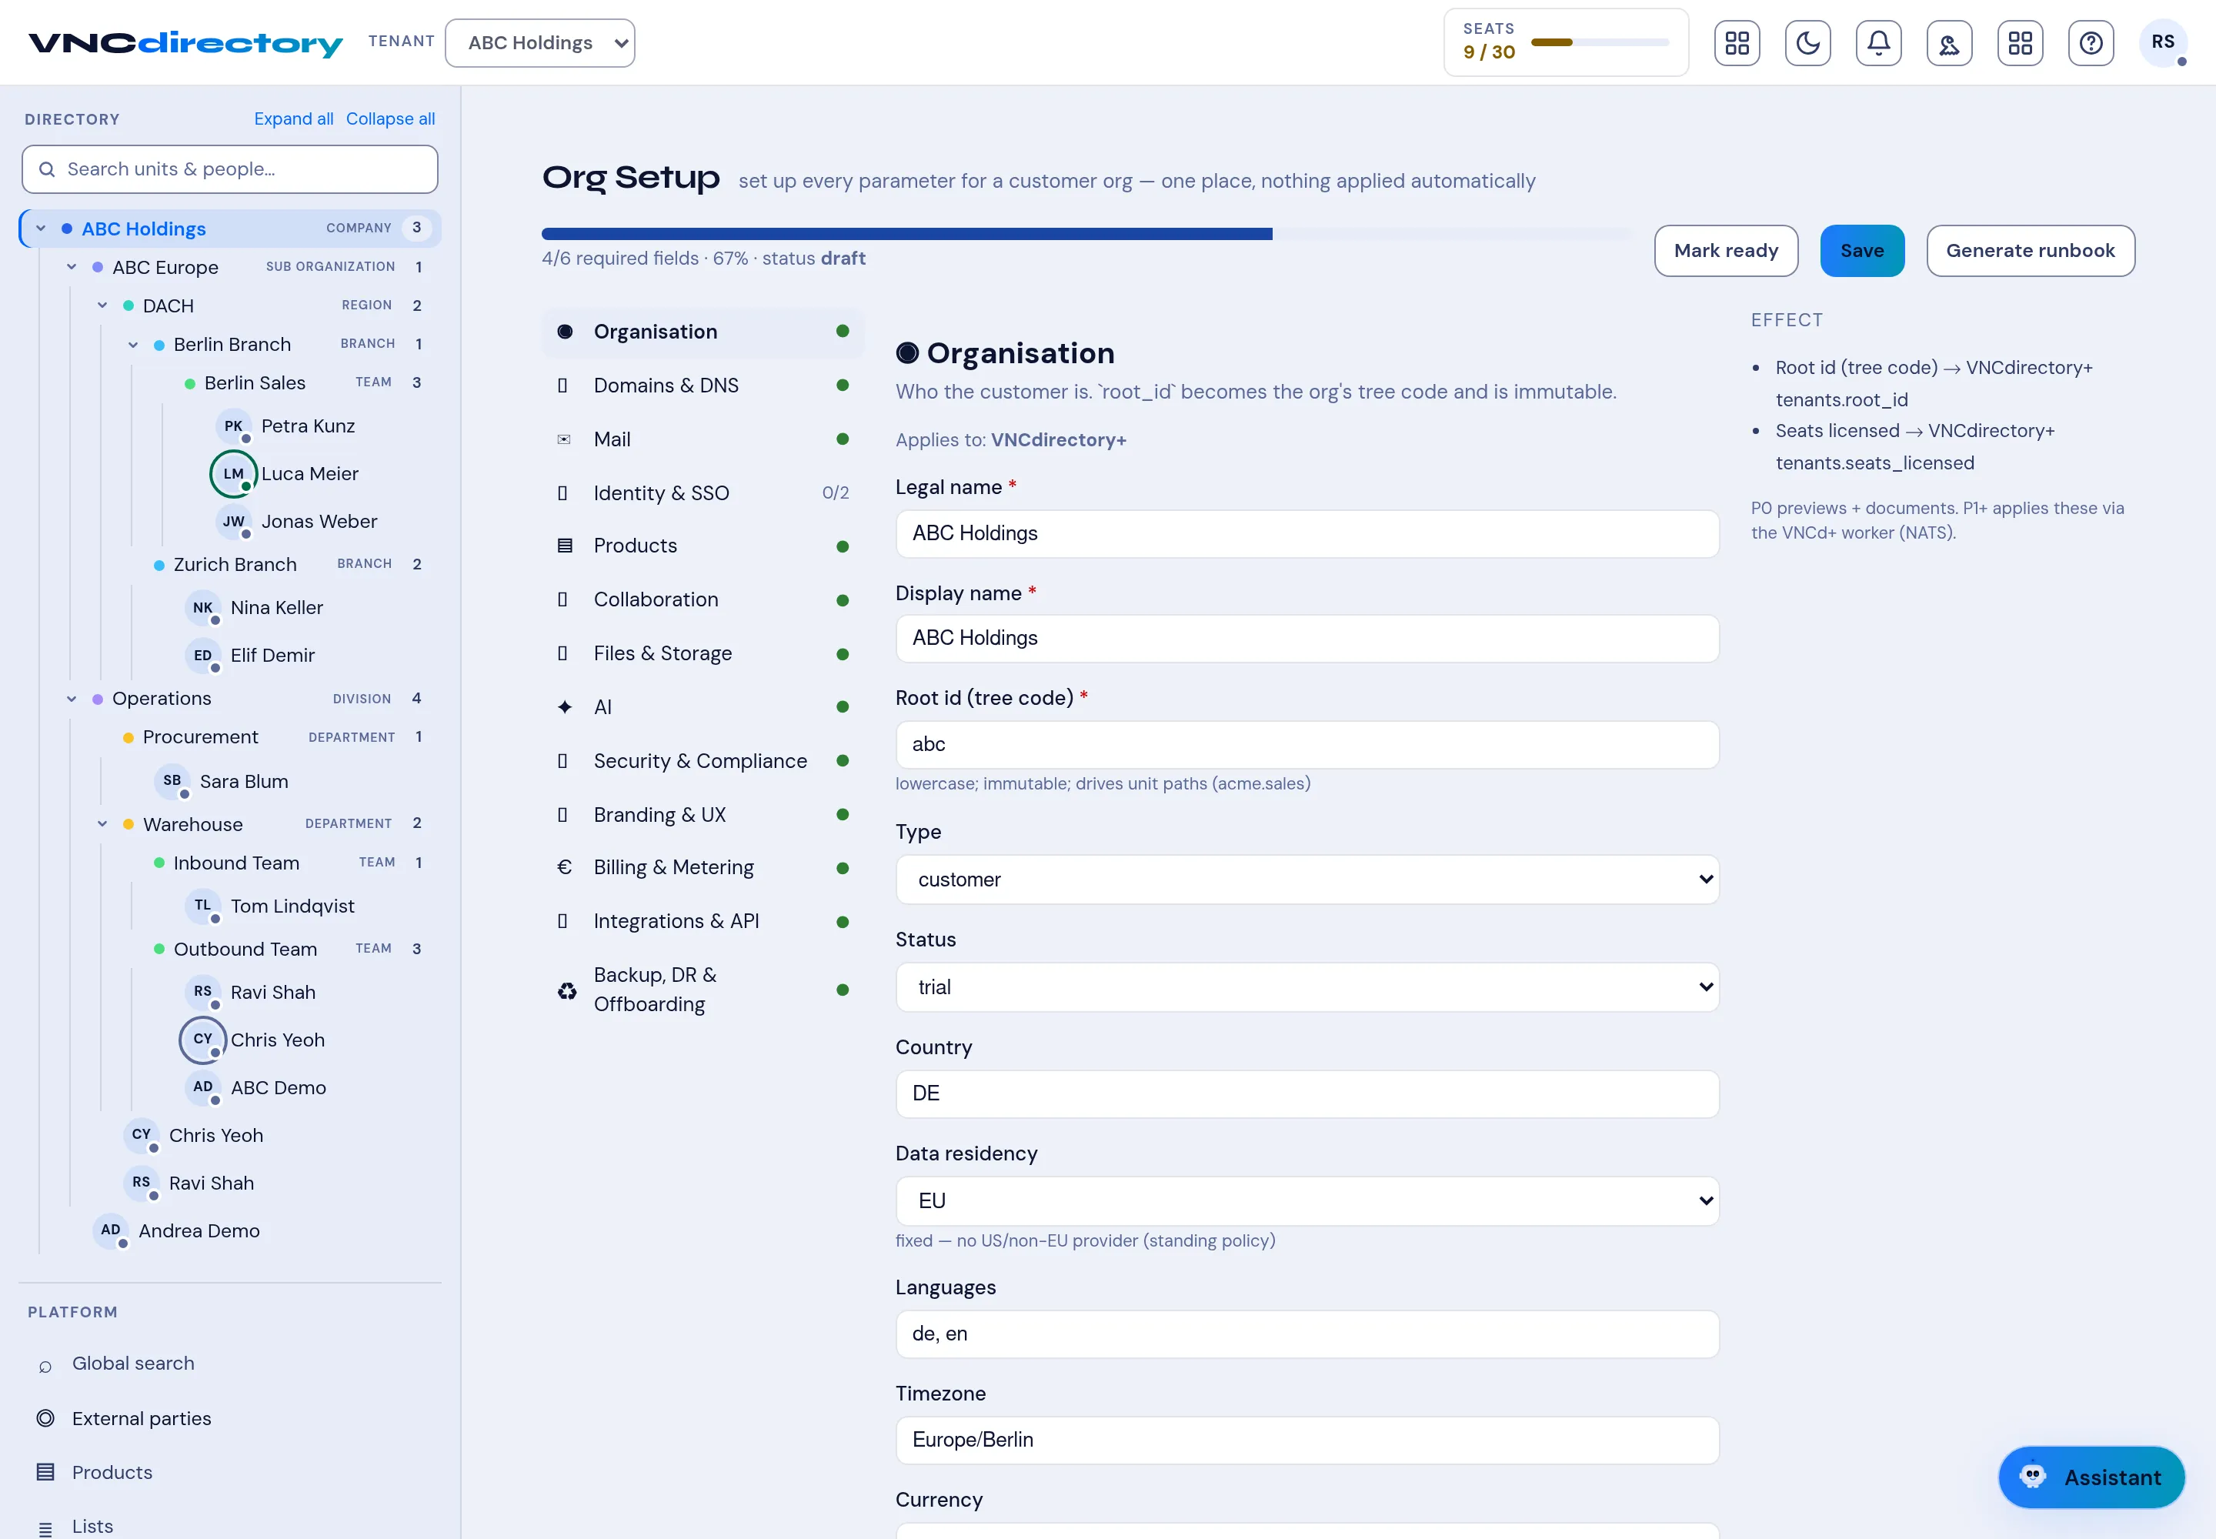
Task: Collapse the Berlin Branch chevron
Action: tap(133, 344)
